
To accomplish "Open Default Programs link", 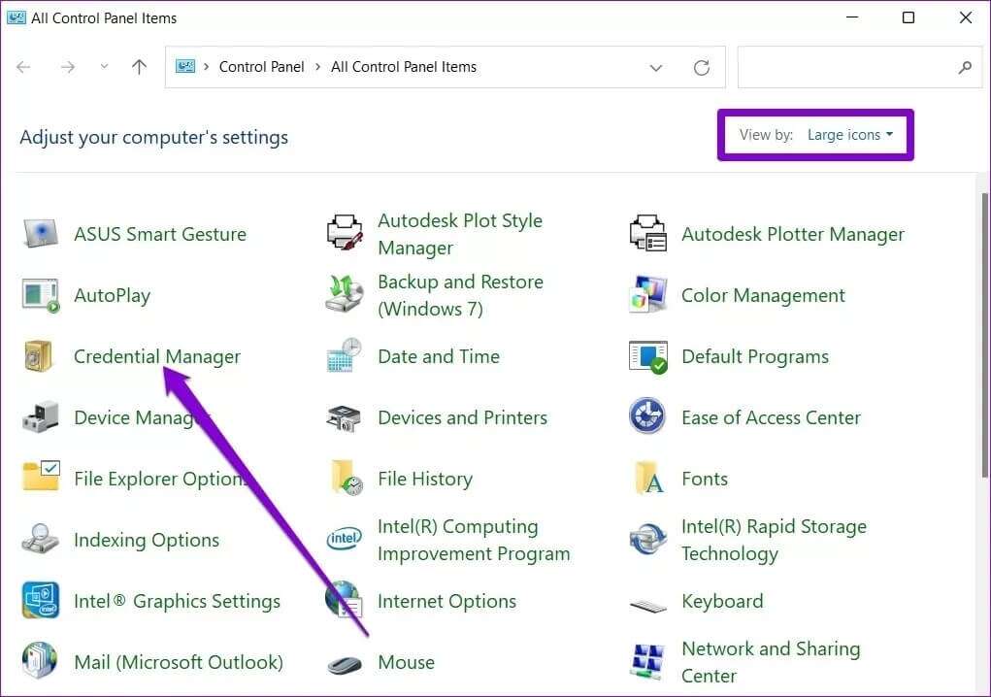I will (x=754, y=356).
